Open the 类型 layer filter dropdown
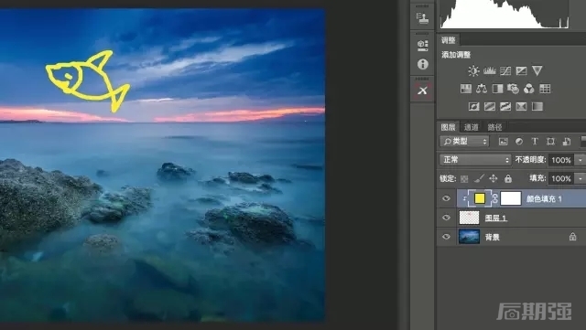586x330 pixels. pyautogui.click(x=464, y=142)
